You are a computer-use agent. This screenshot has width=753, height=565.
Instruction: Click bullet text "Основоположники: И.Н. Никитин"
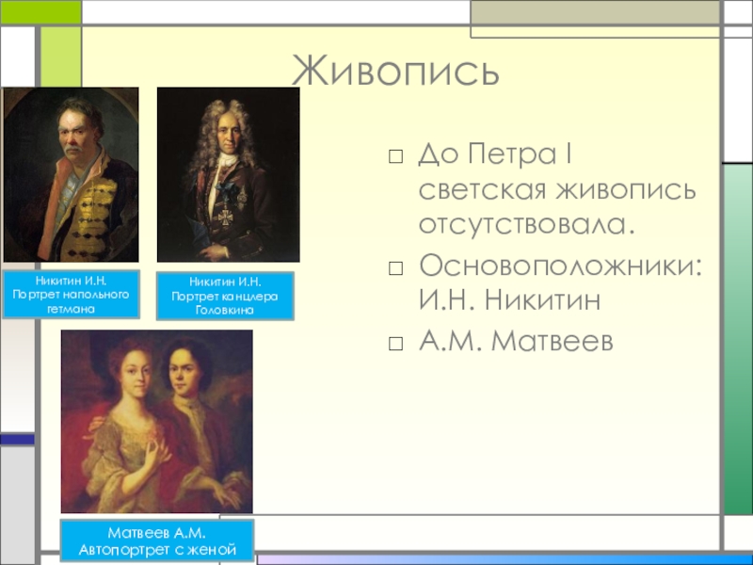click(560, 282)
